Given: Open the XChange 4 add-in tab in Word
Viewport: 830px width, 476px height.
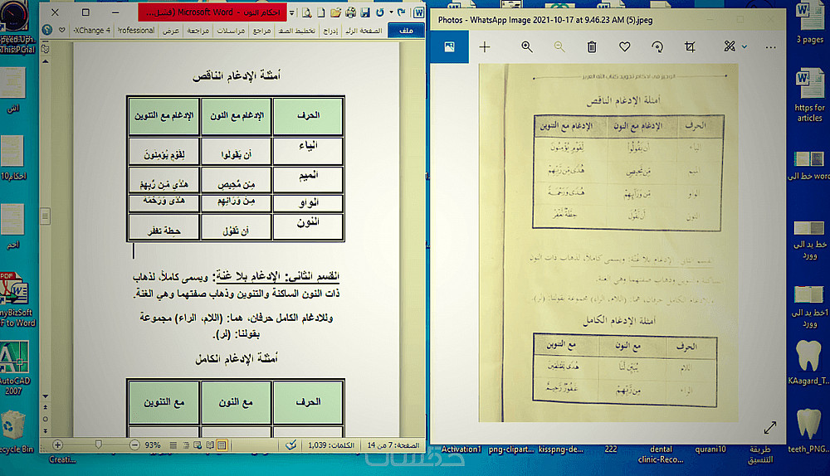Looking at the screenshot, I should point(92,31).
